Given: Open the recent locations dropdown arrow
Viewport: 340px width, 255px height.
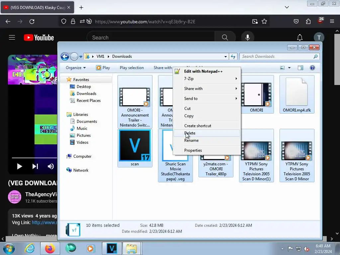Looking at the screenshot, I should pos(81,57).
